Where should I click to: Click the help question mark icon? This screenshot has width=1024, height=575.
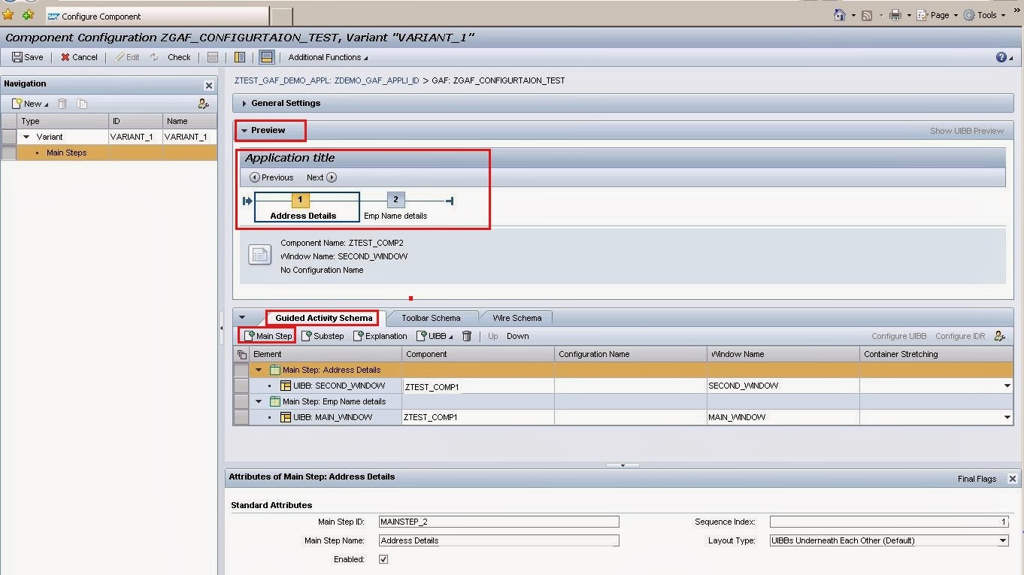coord(1001,57)
